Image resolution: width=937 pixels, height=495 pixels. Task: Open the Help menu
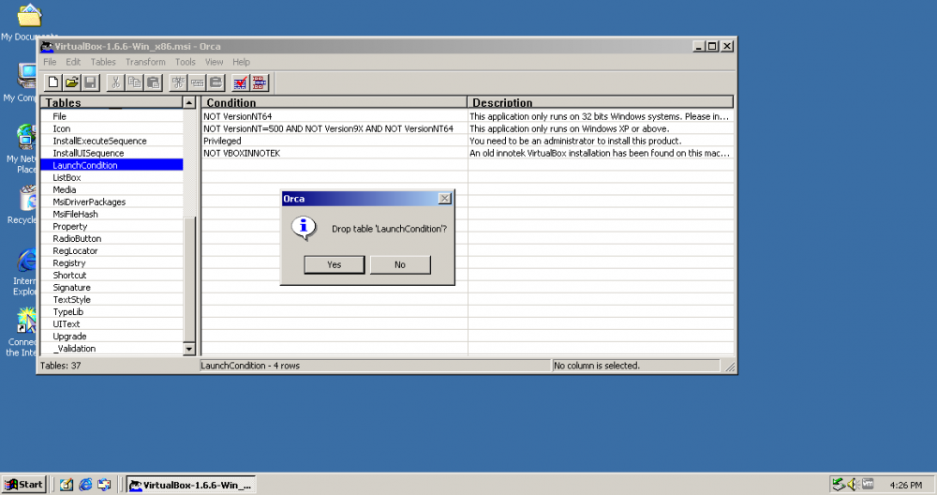pos(241,62)
